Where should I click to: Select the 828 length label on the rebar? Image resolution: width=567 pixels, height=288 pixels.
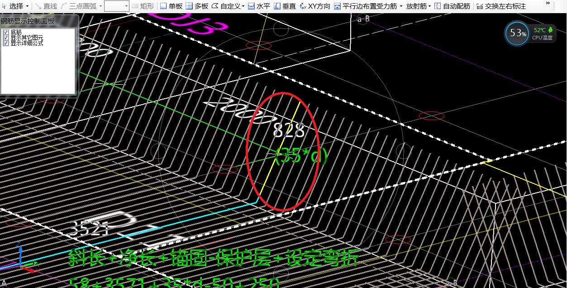(x=289, y=130)
